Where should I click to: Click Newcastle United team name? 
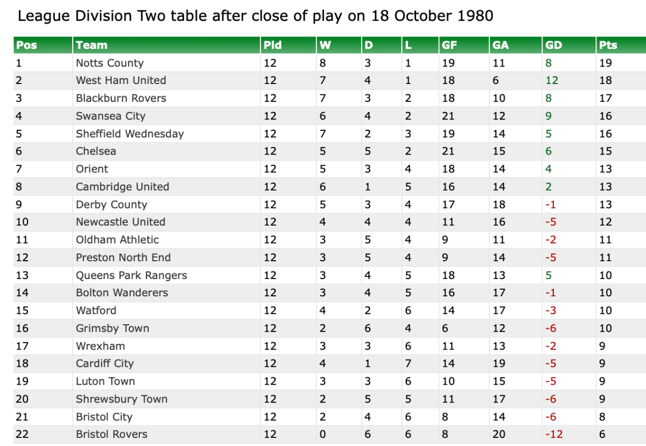coord(121,222)
